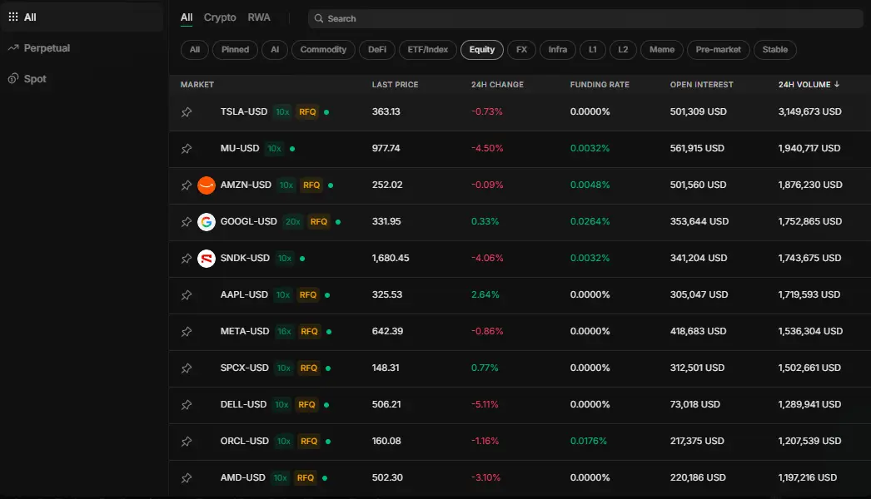Screen dimensions: 871x499
Task: Open the AAPL-USD market name
Action: point(244,294)
